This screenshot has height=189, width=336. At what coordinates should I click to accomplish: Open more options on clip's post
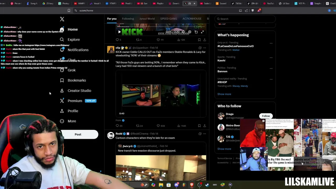pos(204,48)
